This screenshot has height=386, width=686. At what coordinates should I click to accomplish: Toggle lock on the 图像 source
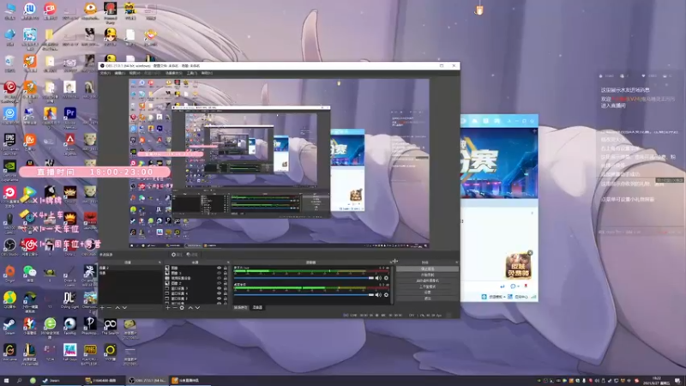point(226,268)
